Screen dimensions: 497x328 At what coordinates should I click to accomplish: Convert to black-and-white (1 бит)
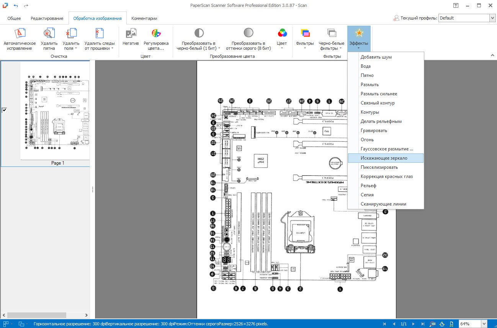[x=198, y=34]
